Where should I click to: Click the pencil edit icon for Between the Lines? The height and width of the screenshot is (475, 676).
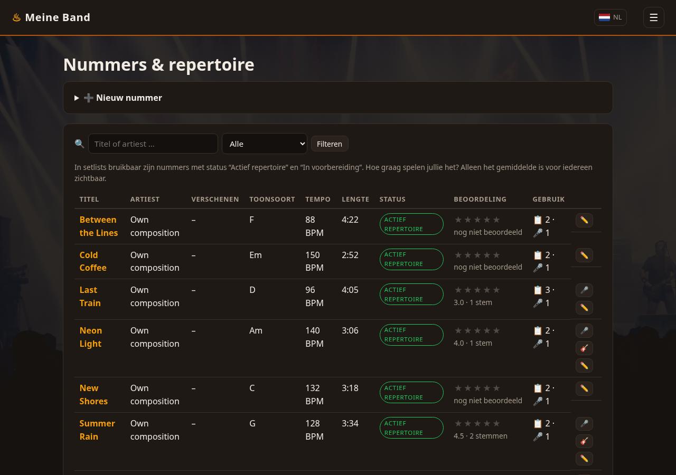[x=584, y=220]
